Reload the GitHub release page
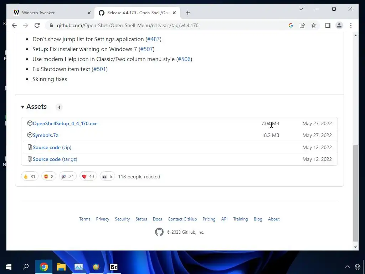 point(37,25)
